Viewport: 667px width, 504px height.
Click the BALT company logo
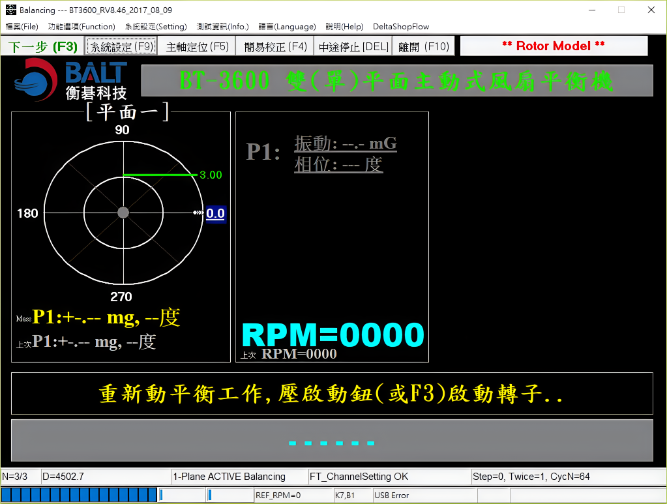(x=70, y=79)
